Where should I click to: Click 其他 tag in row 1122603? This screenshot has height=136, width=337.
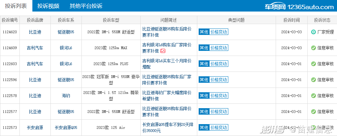click(204, 64)
